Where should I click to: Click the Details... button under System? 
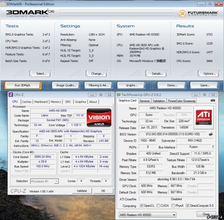point(156,74)
